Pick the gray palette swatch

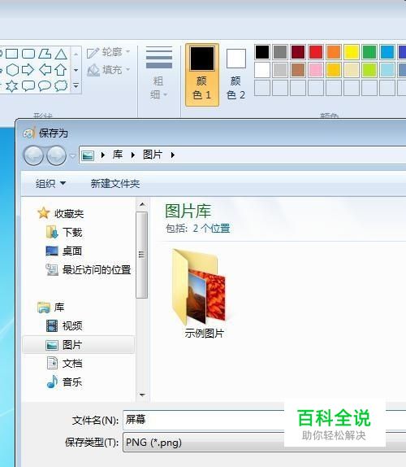pyautogui.click(x=280, y=52)
